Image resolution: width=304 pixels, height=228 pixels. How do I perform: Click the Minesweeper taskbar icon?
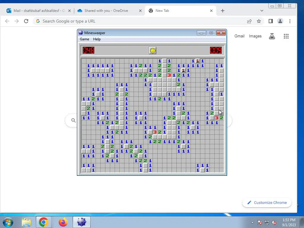(81, 222)
